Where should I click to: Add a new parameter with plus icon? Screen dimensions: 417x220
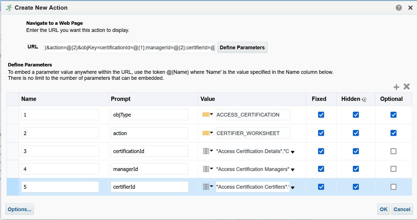click(396, 87)
